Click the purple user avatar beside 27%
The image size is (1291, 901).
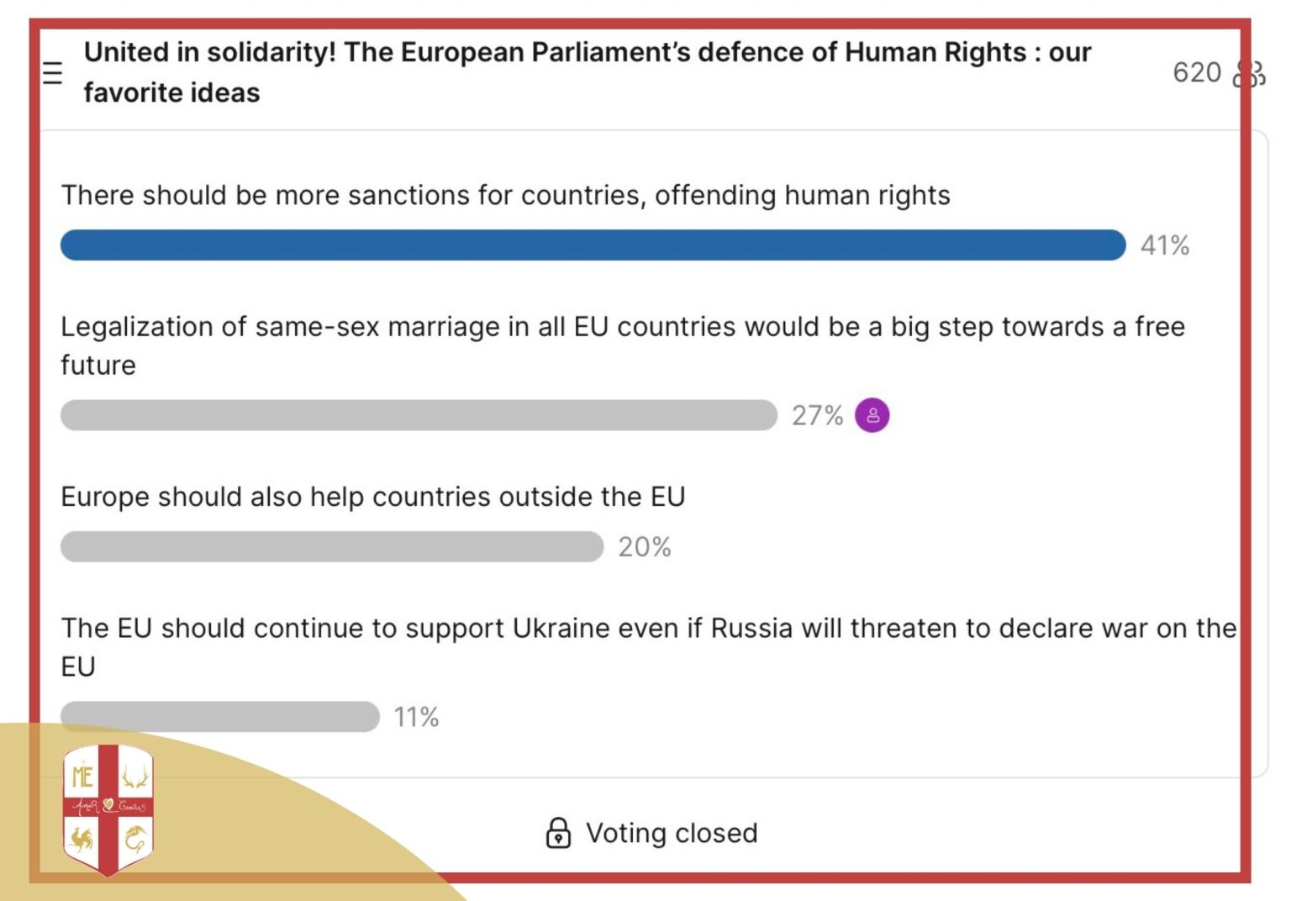[x=872, y=415]
